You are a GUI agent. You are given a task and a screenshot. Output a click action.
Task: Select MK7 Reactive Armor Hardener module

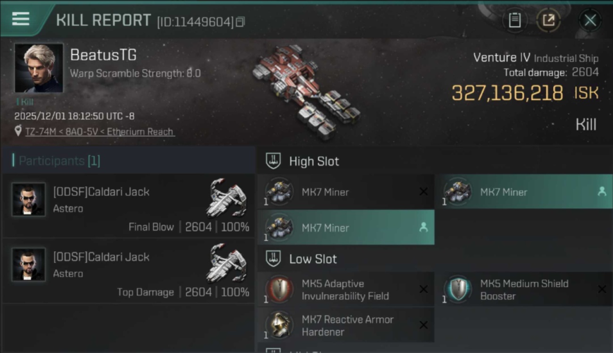click(346, 325)
